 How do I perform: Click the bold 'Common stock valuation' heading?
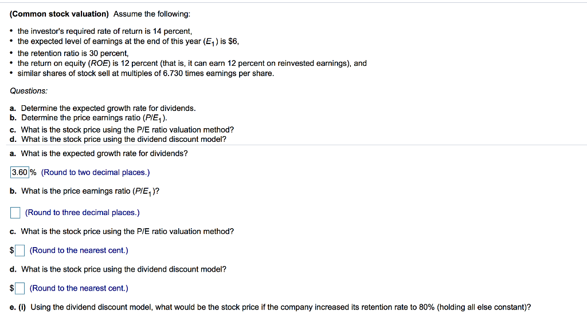[59, 14]
